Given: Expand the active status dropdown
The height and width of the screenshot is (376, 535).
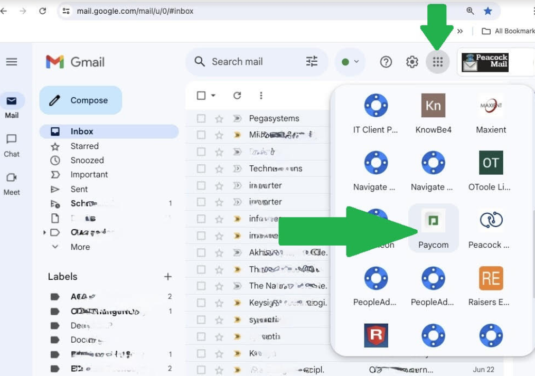Looking at the screenshot, I should click(x=351, y=62).
